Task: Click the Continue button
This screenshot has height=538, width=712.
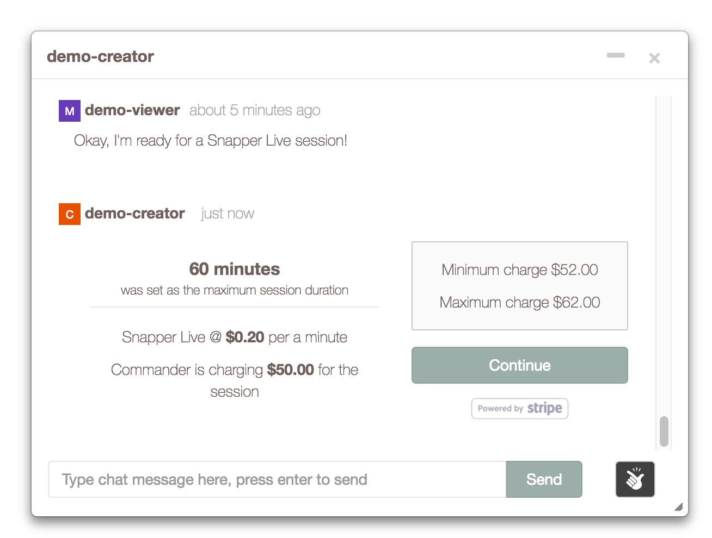Action: pyautogui.click(x=520, y=365)
